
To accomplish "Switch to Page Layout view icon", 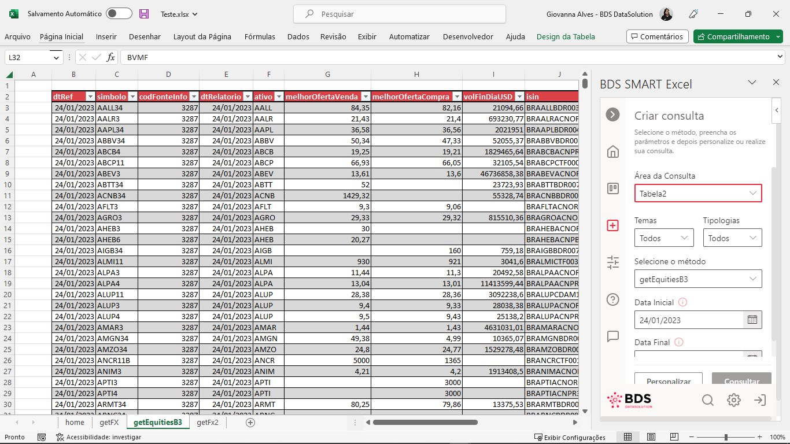I will coord(651,437).
